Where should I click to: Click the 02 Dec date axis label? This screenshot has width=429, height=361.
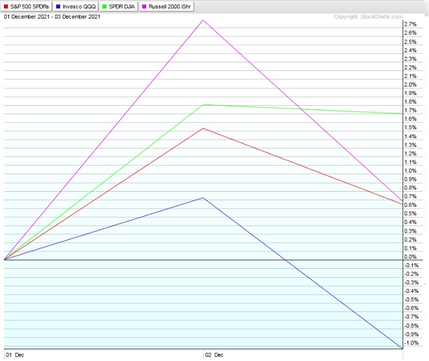(214, 355)
